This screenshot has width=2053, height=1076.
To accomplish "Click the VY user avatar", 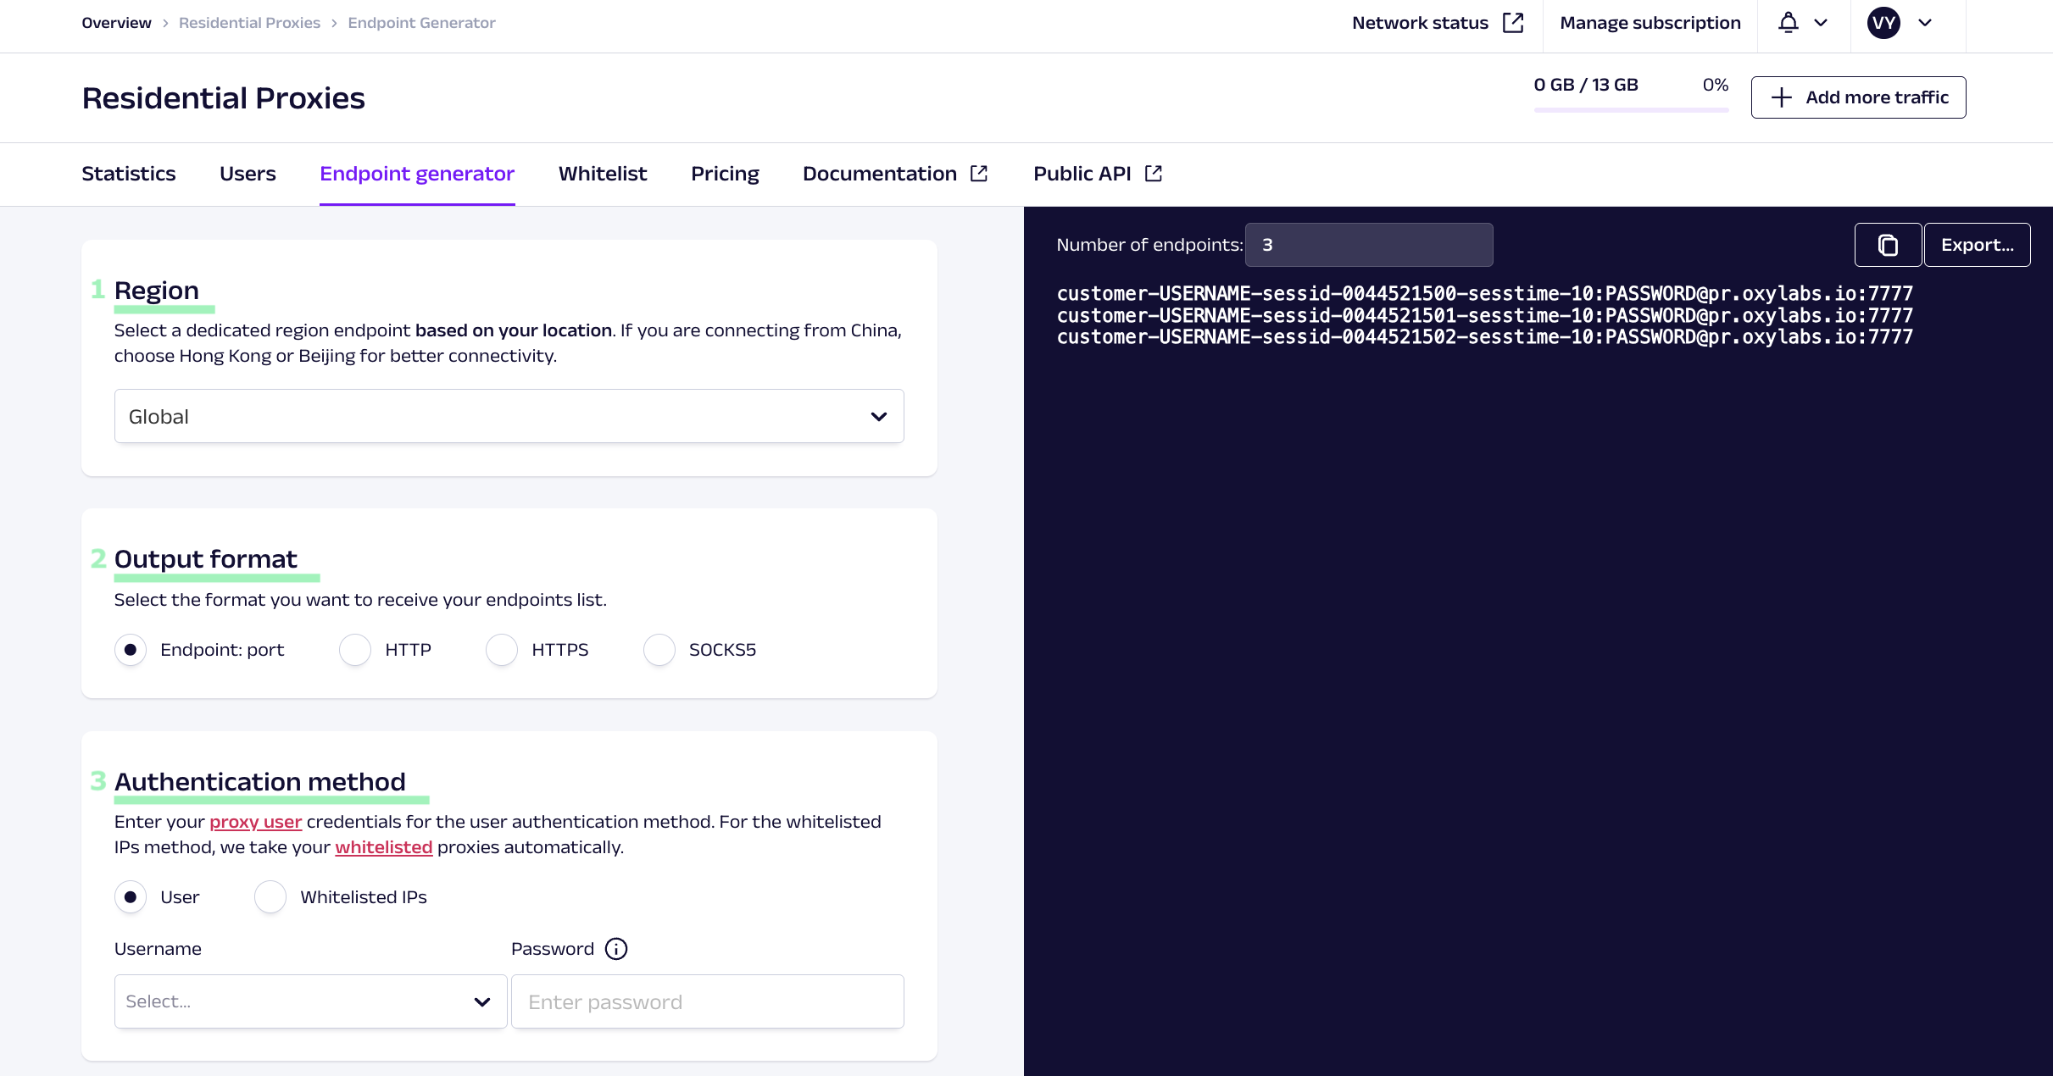I will tap(1883, 23).
